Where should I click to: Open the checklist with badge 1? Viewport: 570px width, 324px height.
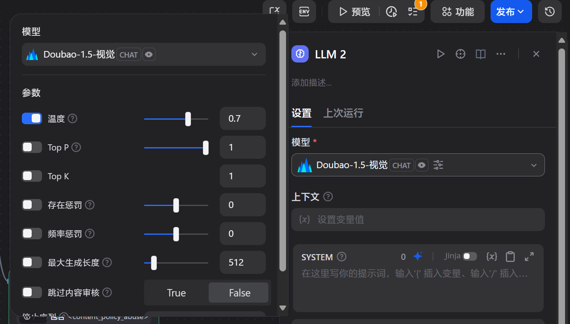(x=413, y=12)
